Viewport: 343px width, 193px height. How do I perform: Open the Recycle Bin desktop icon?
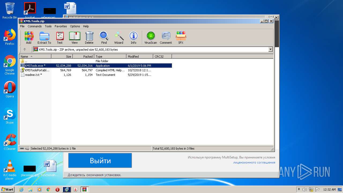(x=10, y=11)
